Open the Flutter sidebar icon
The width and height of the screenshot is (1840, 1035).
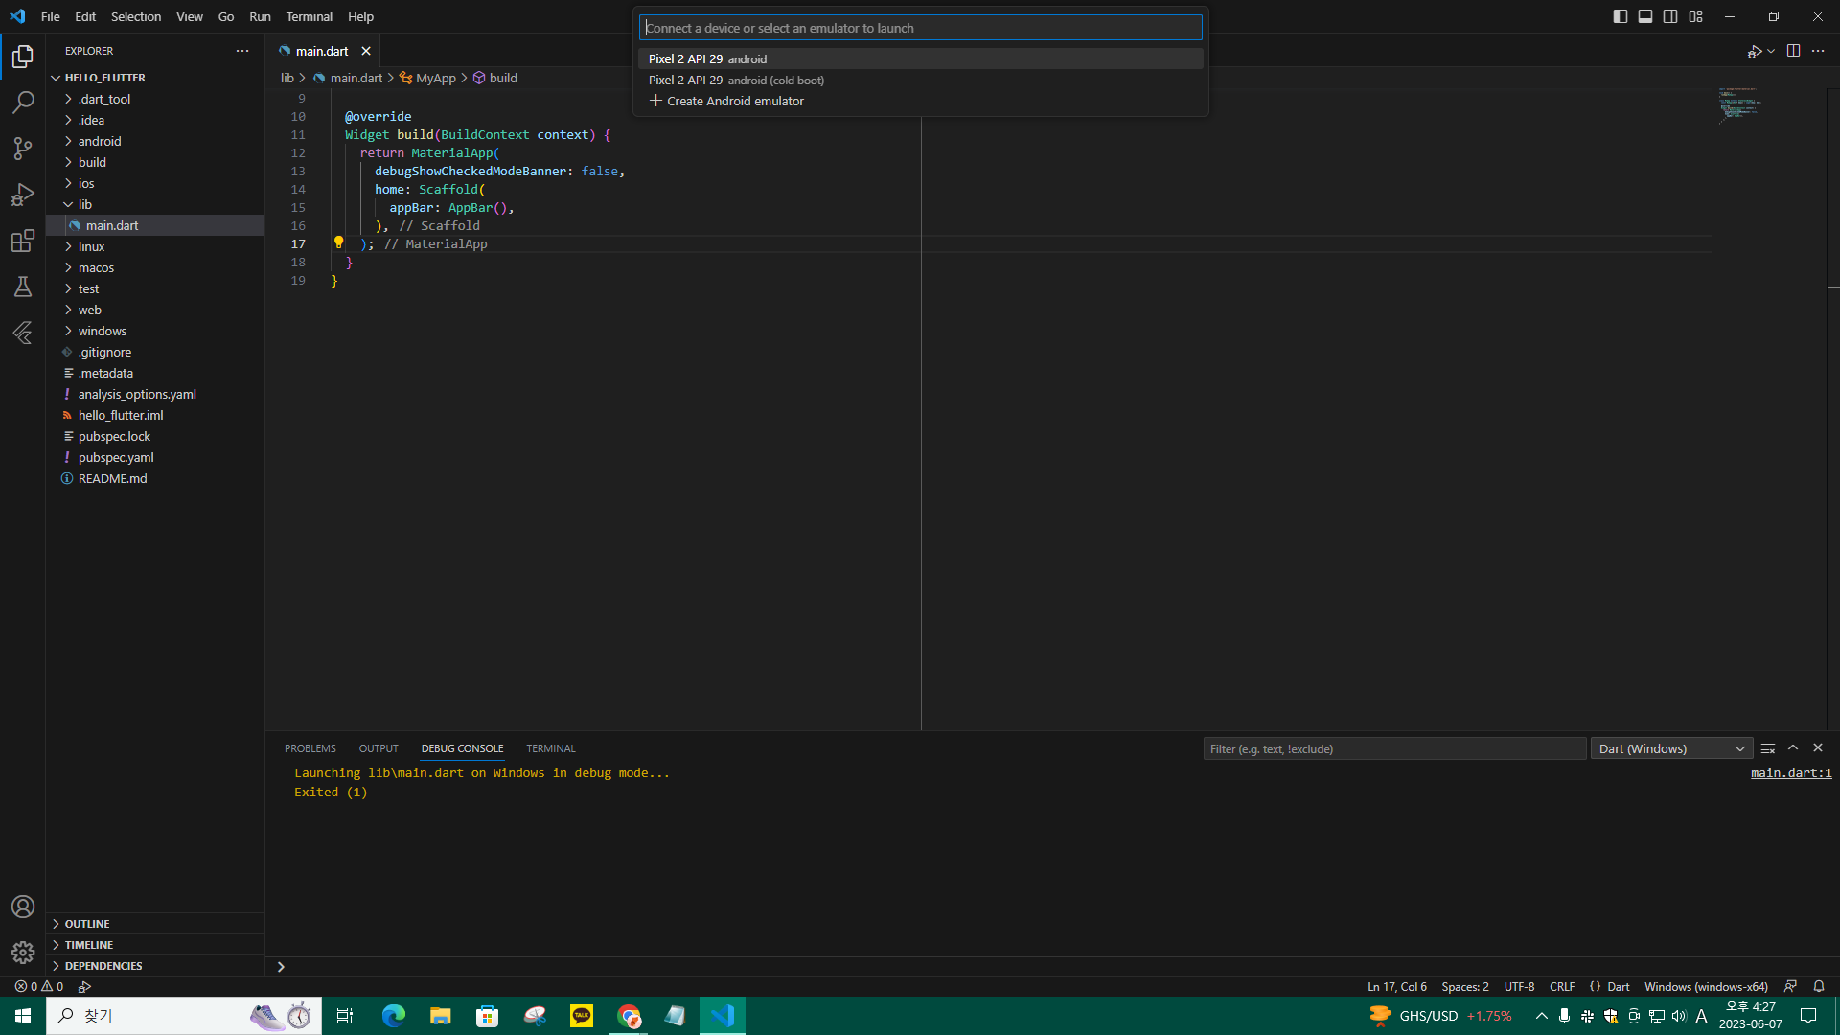(23, 333)
